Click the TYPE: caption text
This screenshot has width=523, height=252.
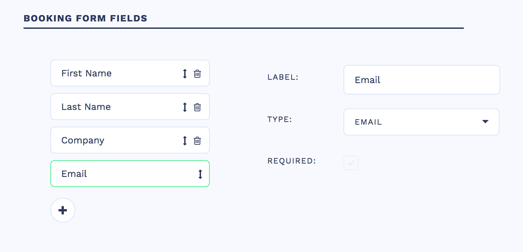280,120
